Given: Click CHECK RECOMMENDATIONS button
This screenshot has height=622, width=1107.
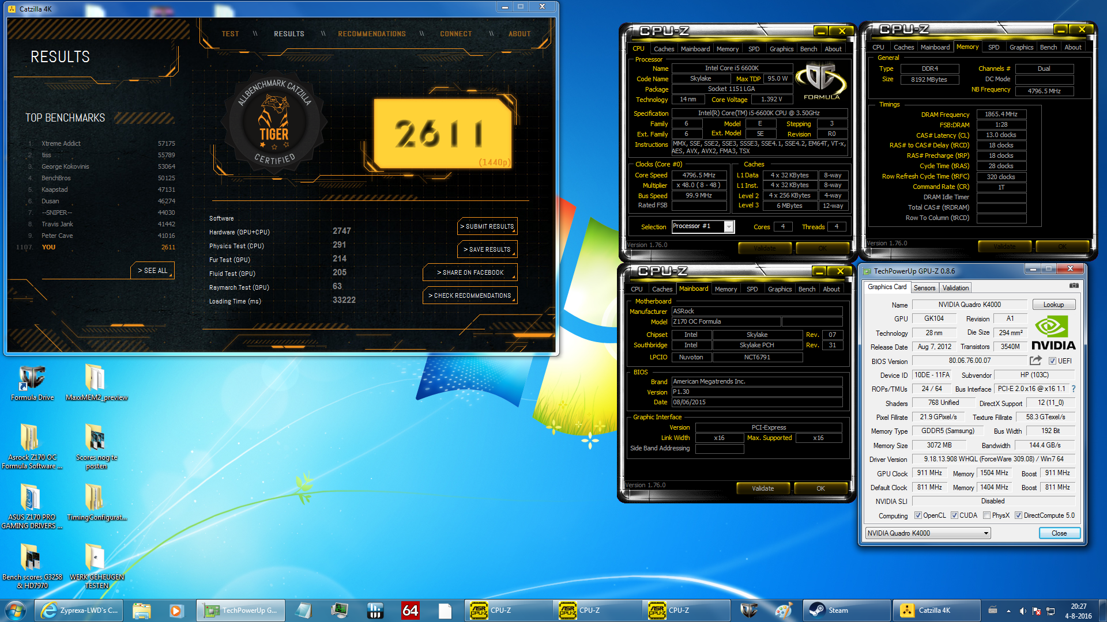Looking at the screenshot, I should (470, 295).
